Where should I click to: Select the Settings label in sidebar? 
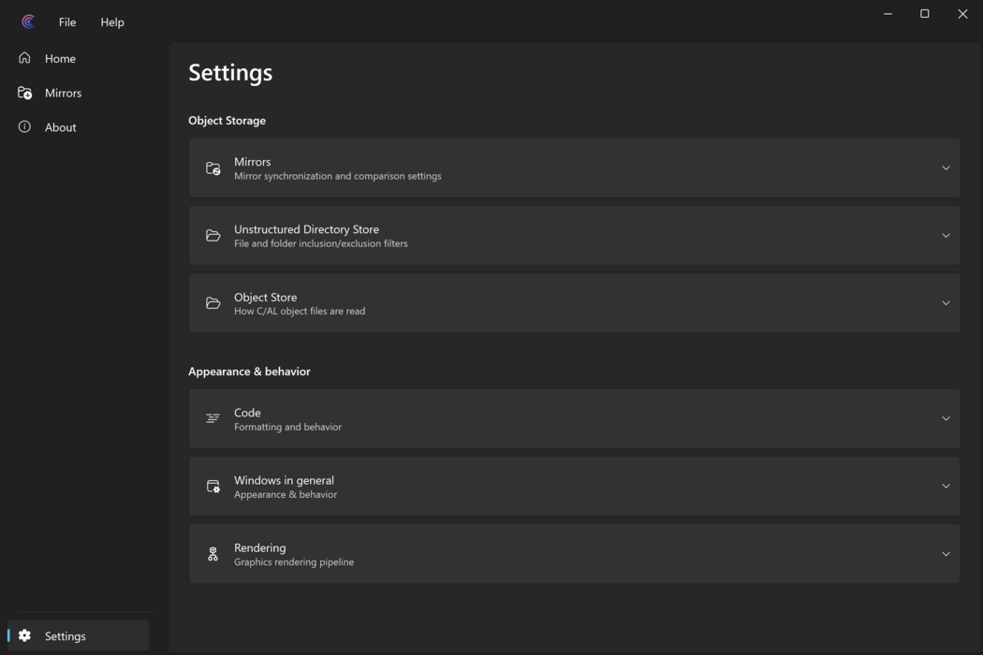coord(66,636)
